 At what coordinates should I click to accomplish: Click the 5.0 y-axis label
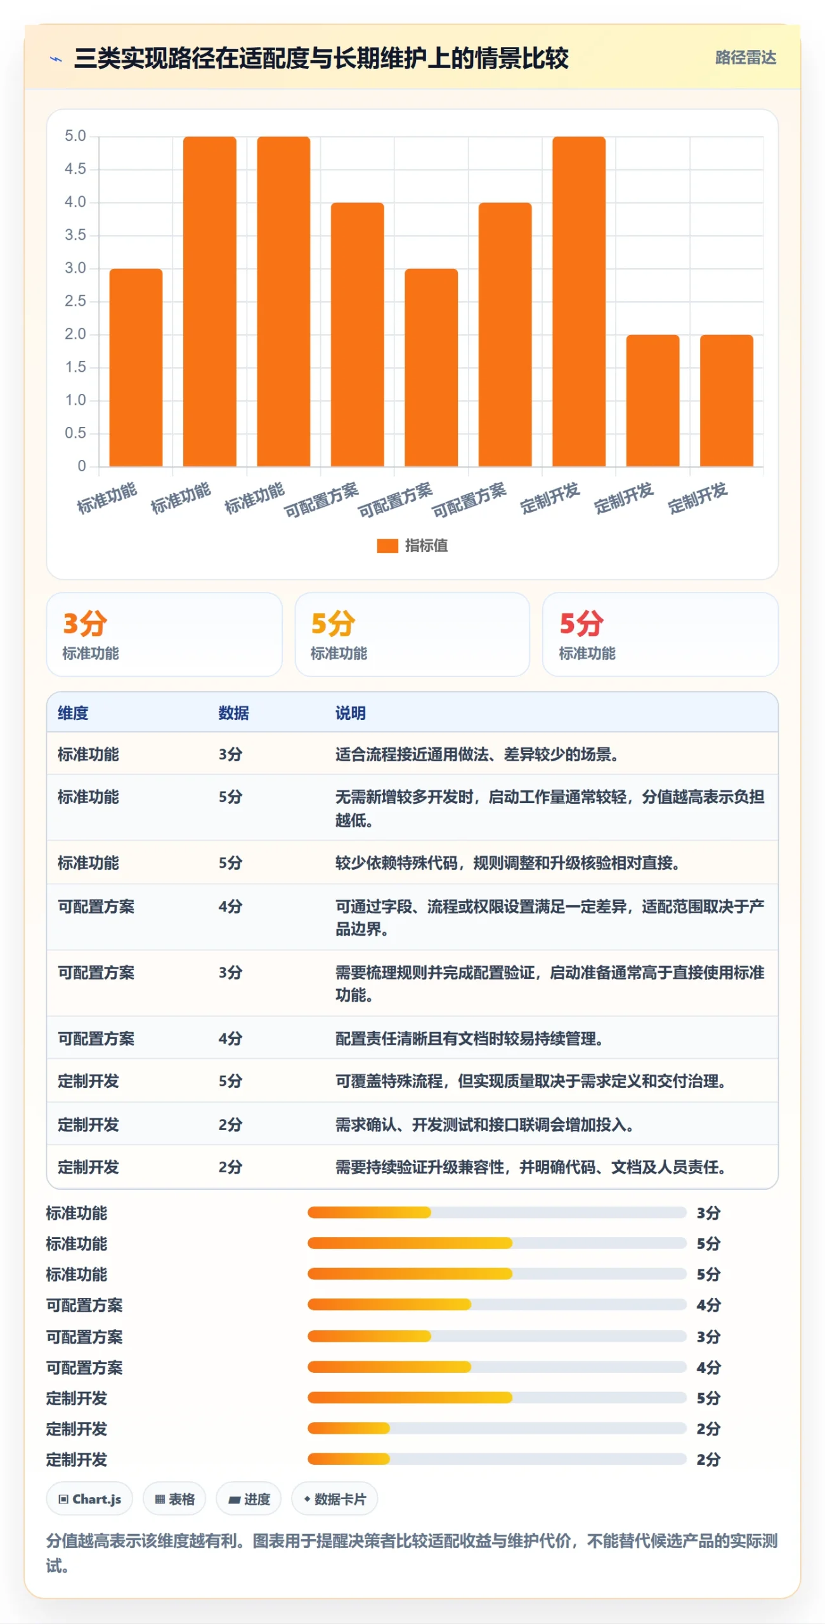coord(75,136)
